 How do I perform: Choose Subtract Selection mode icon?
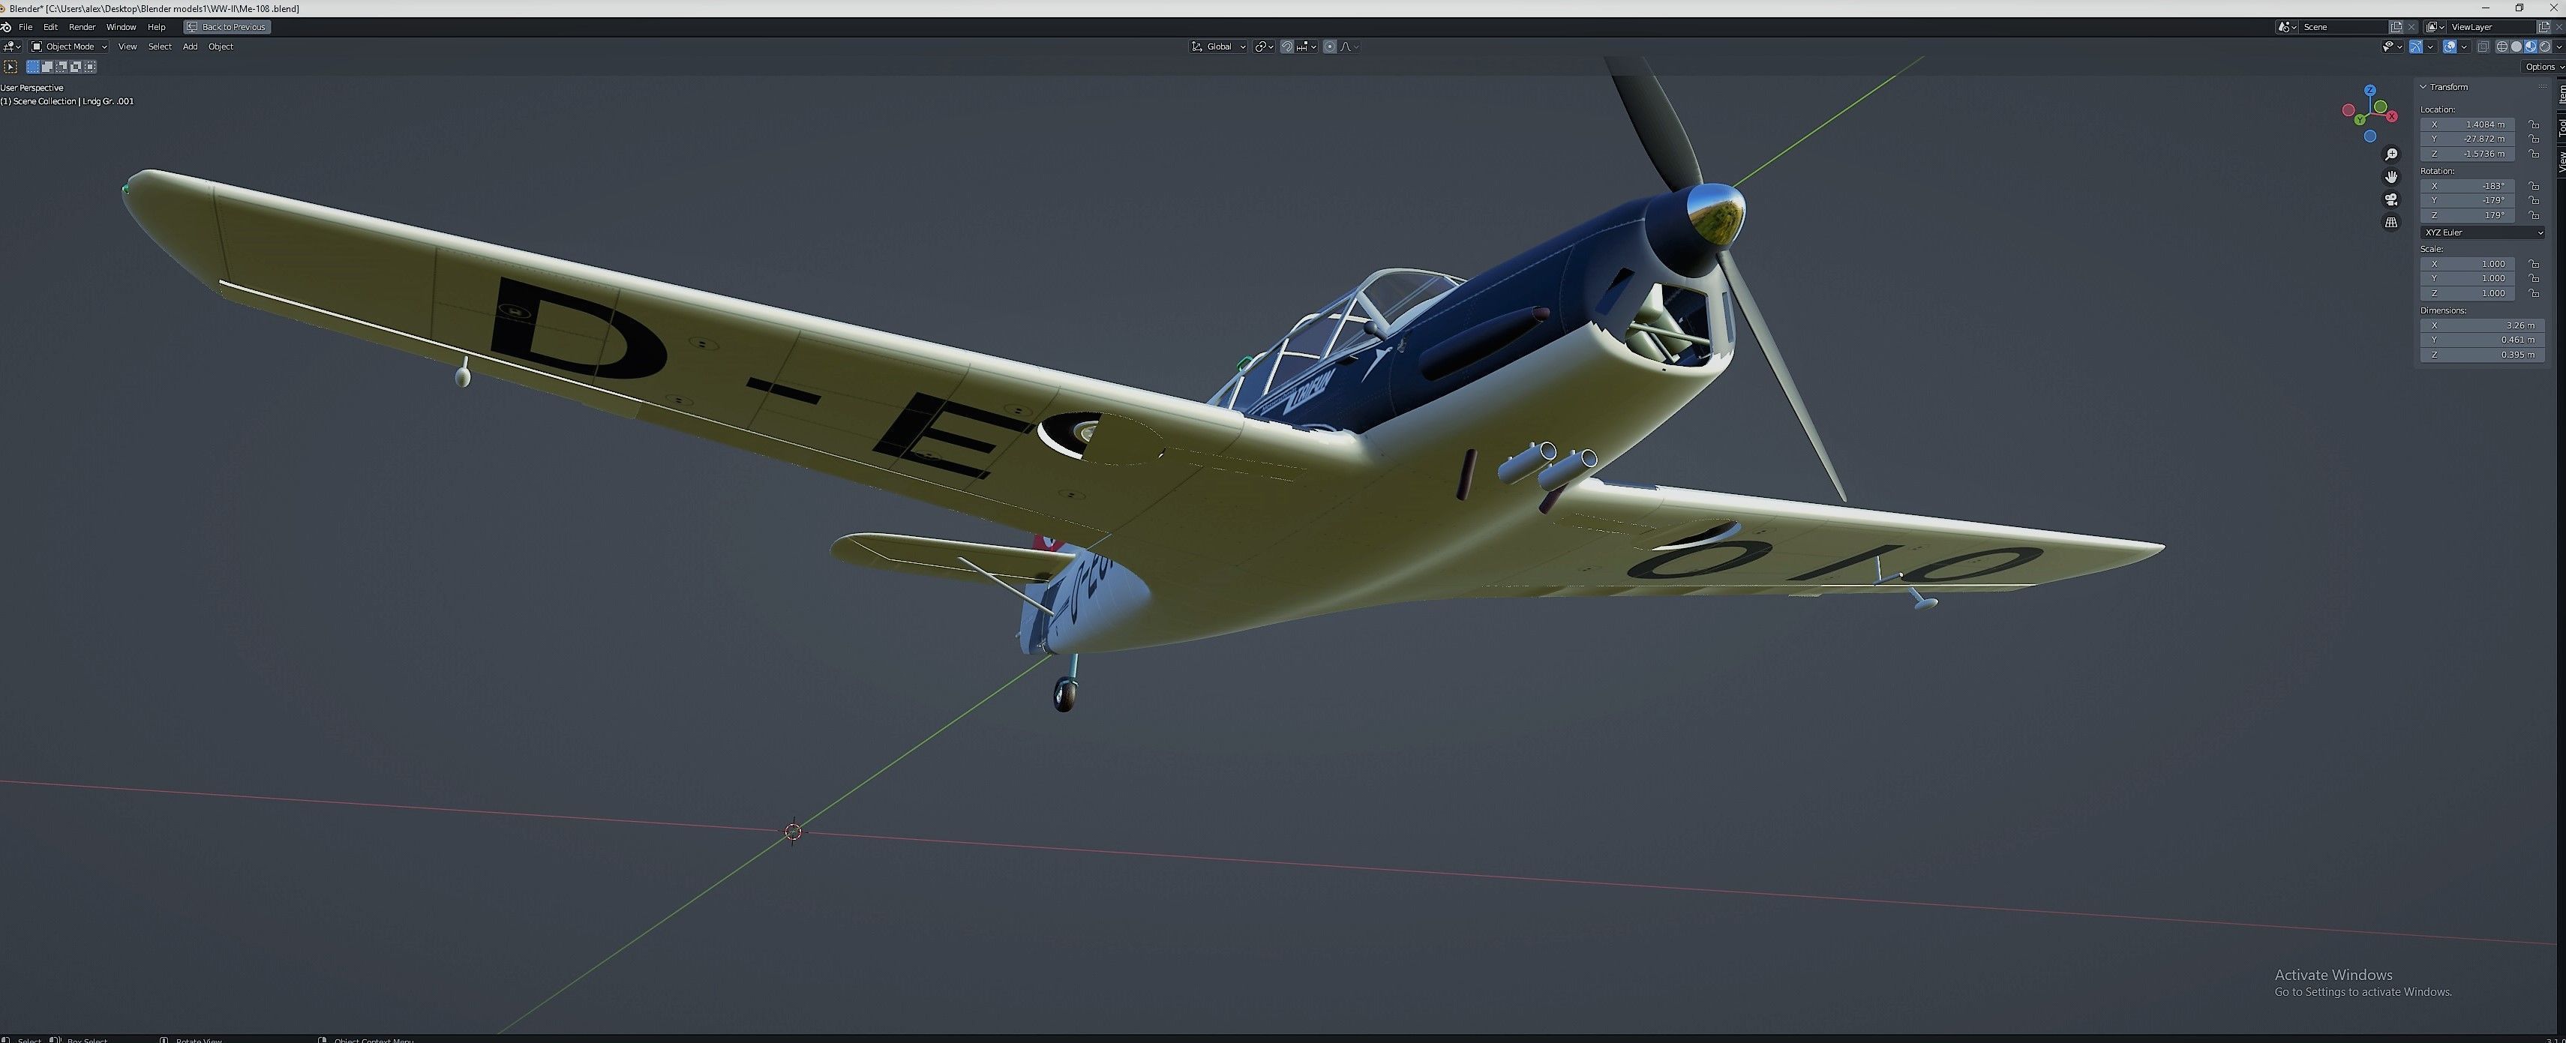[62, 67]
